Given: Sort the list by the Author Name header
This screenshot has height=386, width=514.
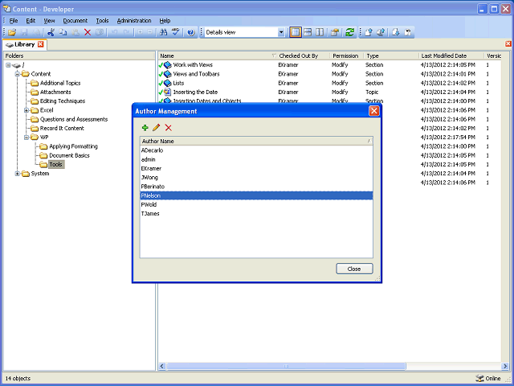Looking at the screenshot, I should tap(256, 142).
